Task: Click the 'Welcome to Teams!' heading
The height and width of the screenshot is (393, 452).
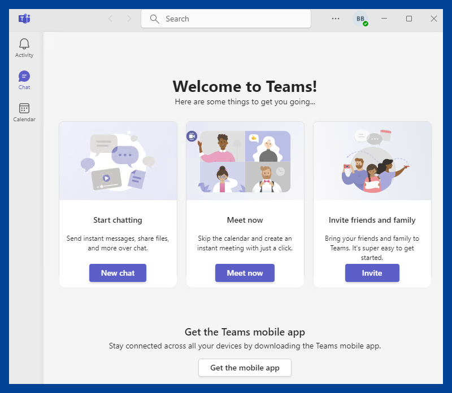Action: [x=245, y=86]
